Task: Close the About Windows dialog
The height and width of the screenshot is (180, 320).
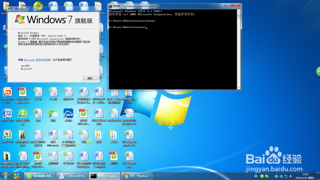Action: point(95,8)
